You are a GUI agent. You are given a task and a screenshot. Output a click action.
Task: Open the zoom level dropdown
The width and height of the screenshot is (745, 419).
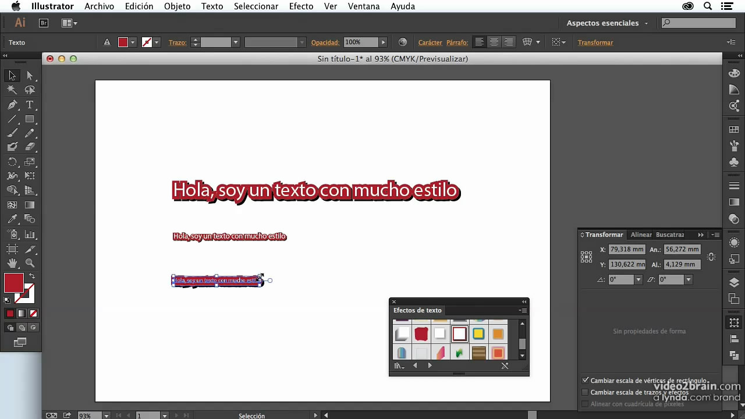106,416
